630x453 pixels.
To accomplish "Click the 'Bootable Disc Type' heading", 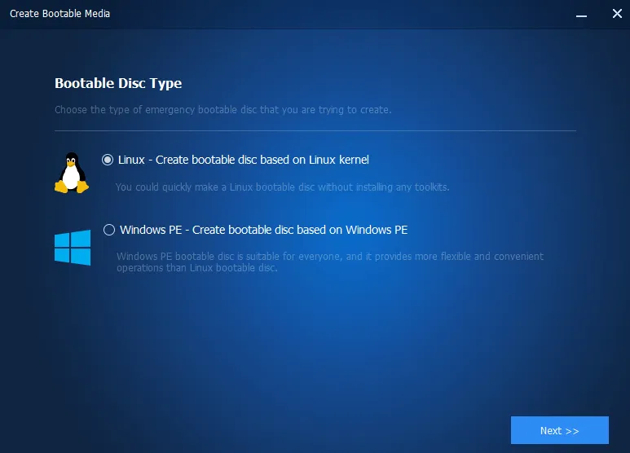I will coord(118,83).
